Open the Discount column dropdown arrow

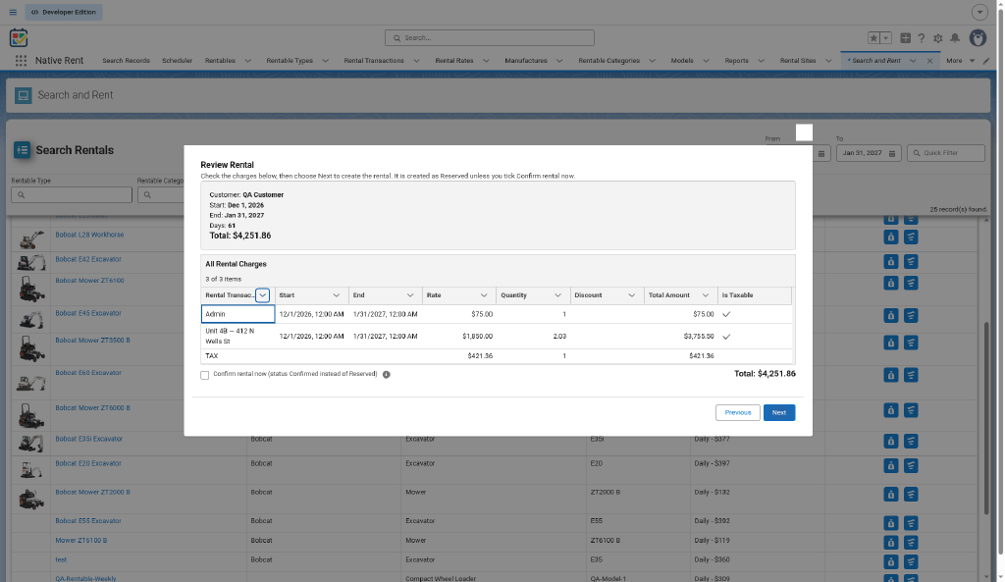coord(631,295)
